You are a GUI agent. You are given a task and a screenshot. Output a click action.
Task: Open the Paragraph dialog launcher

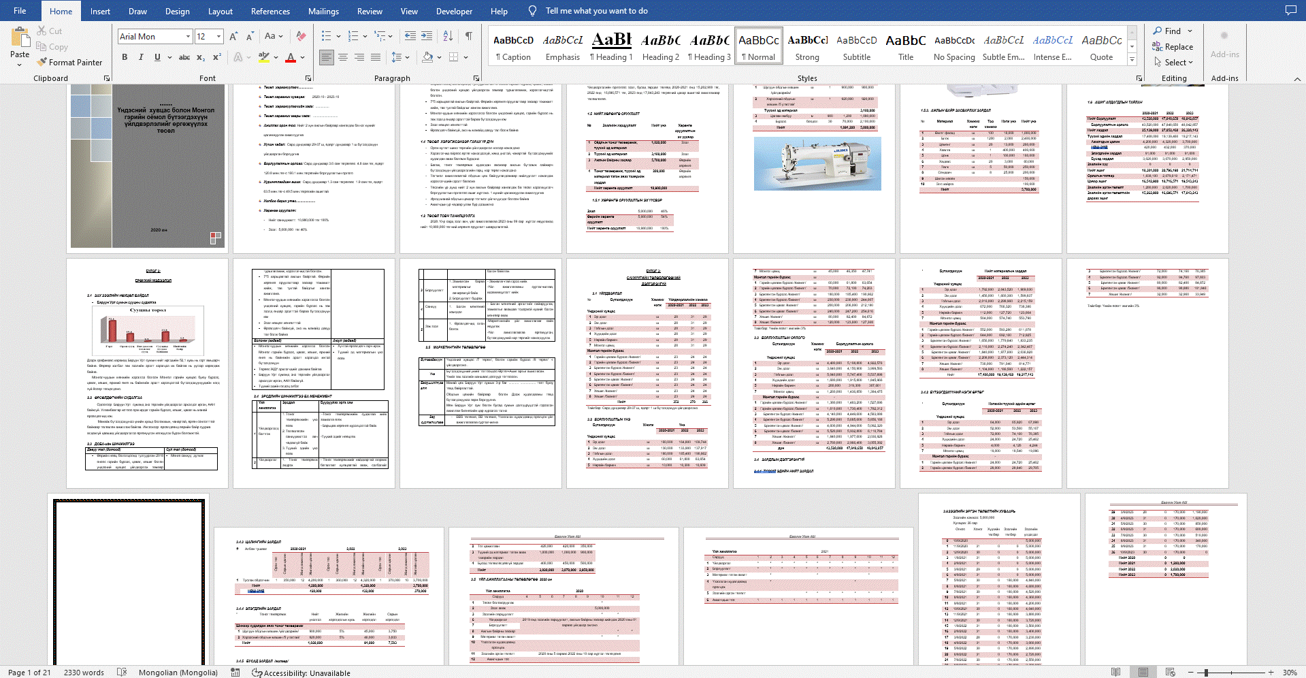476,78
